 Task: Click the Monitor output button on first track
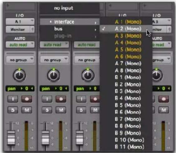(18, 29)
